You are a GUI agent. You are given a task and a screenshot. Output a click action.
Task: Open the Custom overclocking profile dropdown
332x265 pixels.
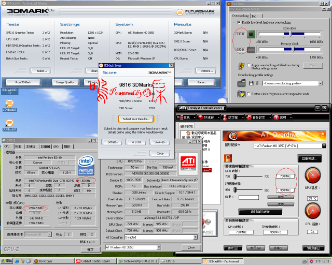click(321, 83)
